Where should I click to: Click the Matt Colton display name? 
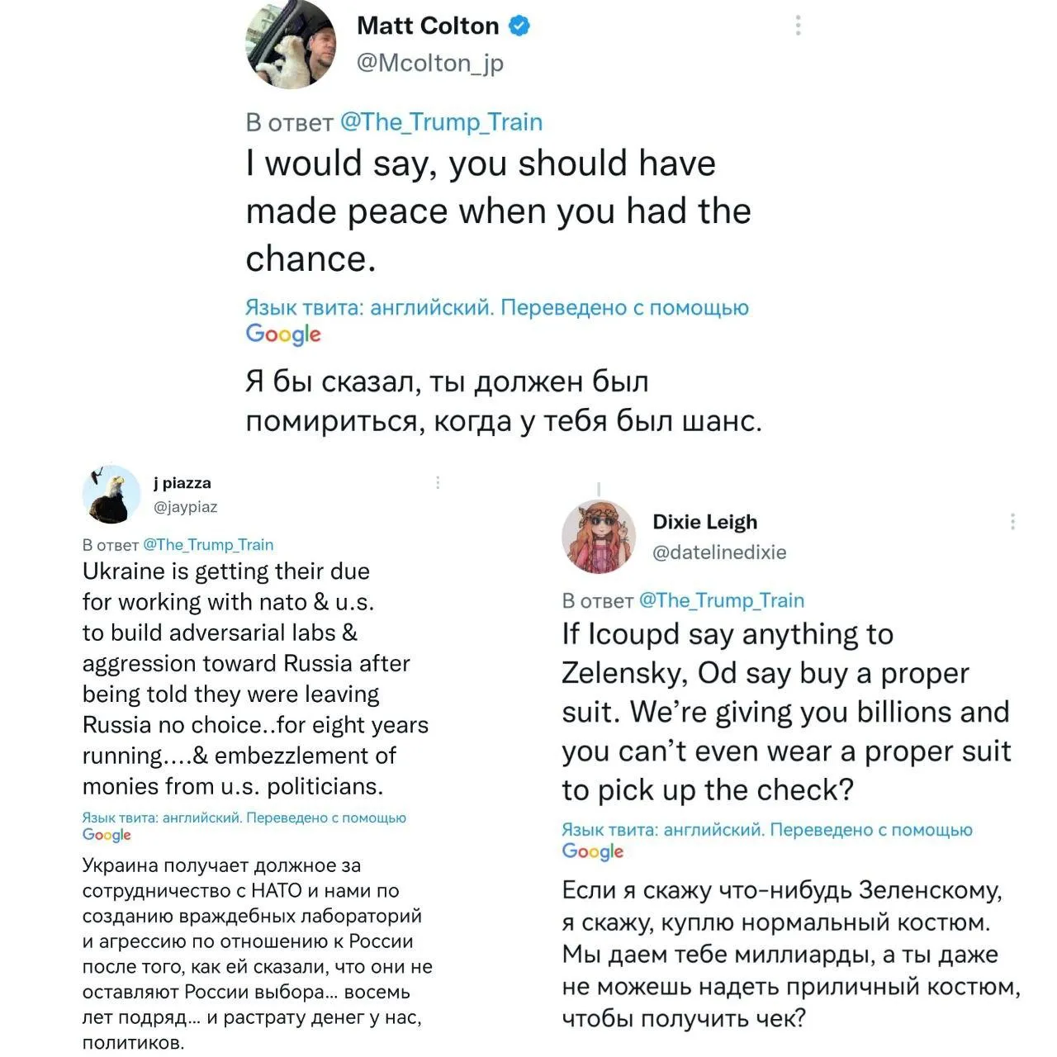coord(428,26)
